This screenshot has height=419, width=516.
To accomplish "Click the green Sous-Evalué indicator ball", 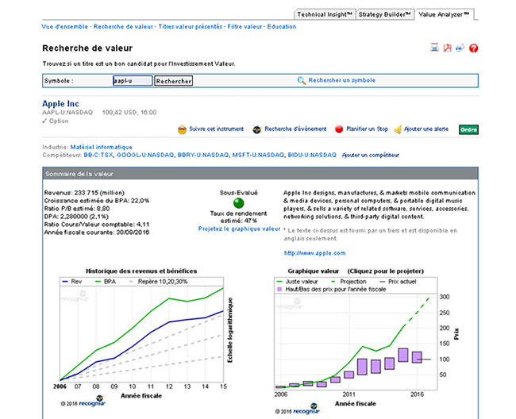I will click(239, 203).
